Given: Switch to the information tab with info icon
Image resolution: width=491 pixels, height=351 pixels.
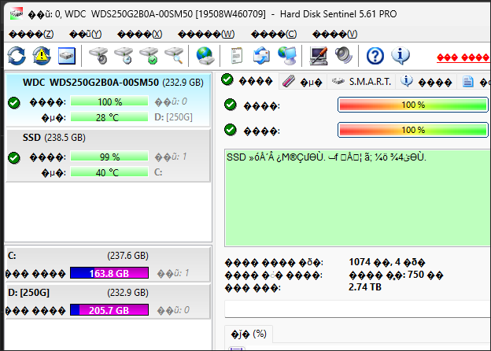Looking at the screenshot, I should click(x=426, y=82).
